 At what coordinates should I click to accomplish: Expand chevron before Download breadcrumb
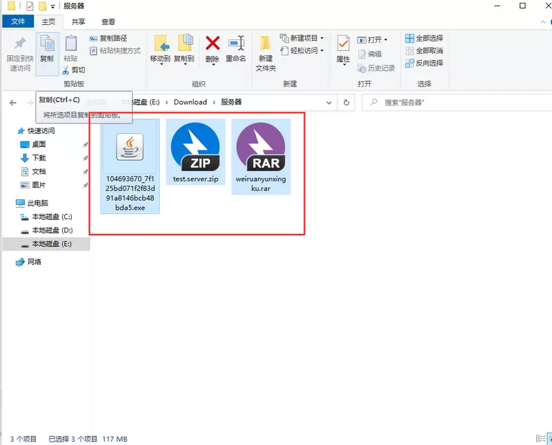pos(166,102)
